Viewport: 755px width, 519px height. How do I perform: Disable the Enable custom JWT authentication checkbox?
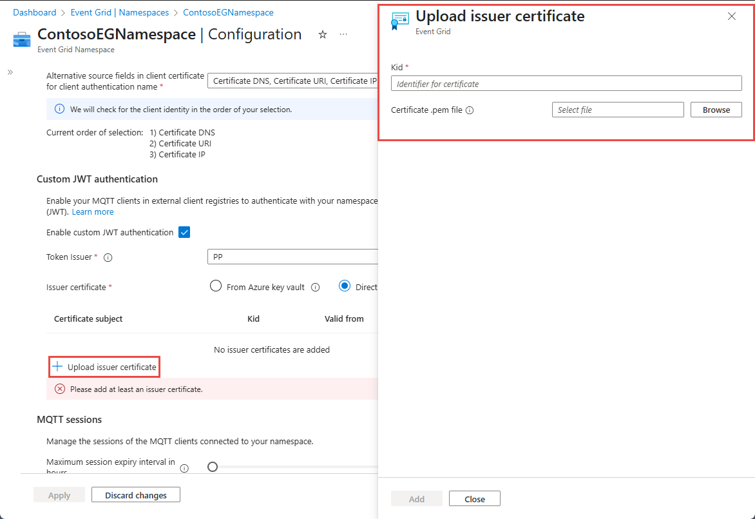click(184, 232)
